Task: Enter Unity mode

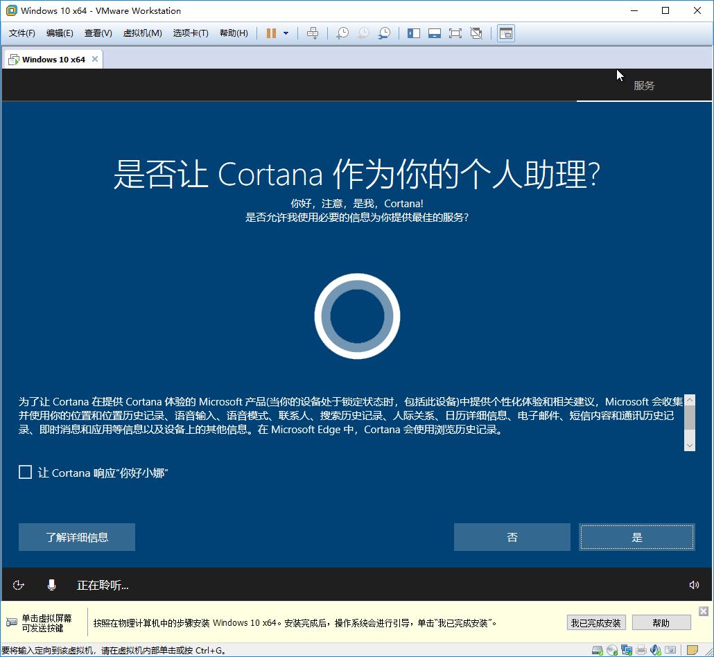Action: point(477,33)
